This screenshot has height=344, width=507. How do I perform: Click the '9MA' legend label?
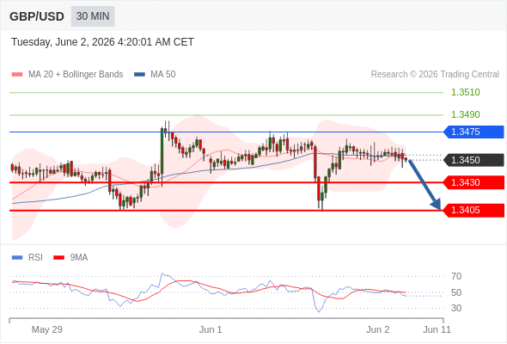click(x=79, y=258)
